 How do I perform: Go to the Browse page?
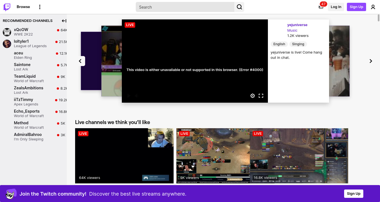point(23,7)
